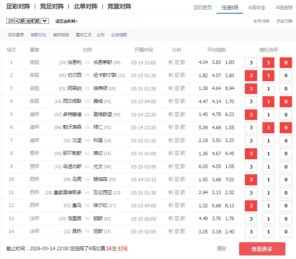Open the 历史对阵 link

[x=284, y=21]
